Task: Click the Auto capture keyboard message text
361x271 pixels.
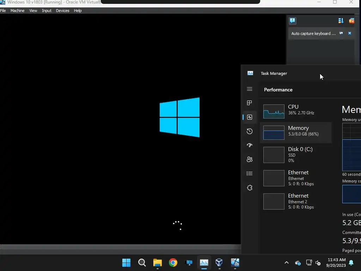Action: point(313,34)
